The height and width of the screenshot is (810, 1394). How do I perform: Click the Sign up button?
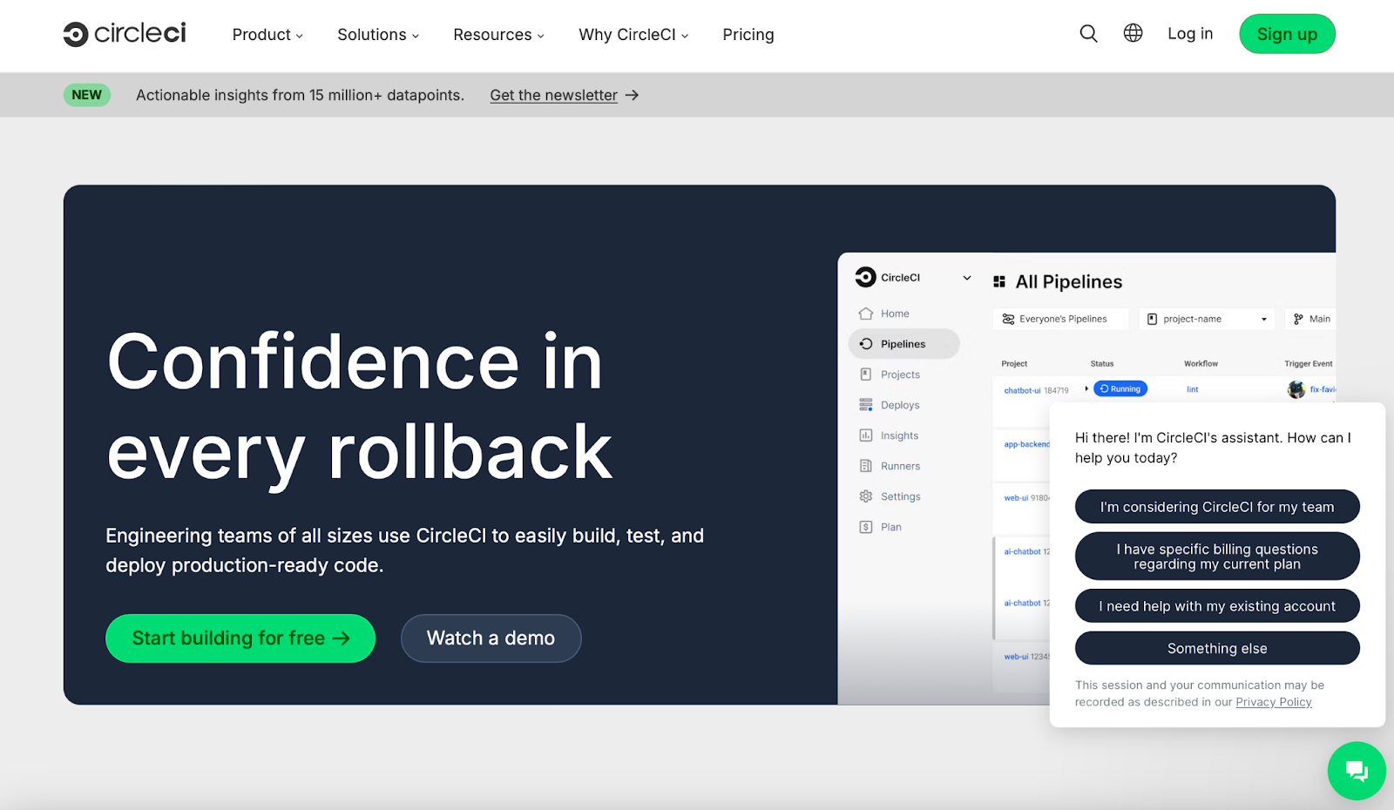[1287, 34]
